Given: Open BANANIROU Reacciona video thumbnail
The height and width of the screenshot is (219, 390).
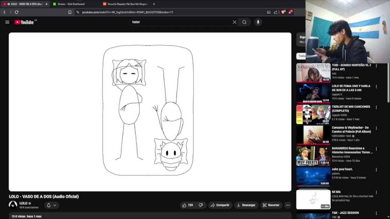Looking at the screenshot, I should click(313, 156).
